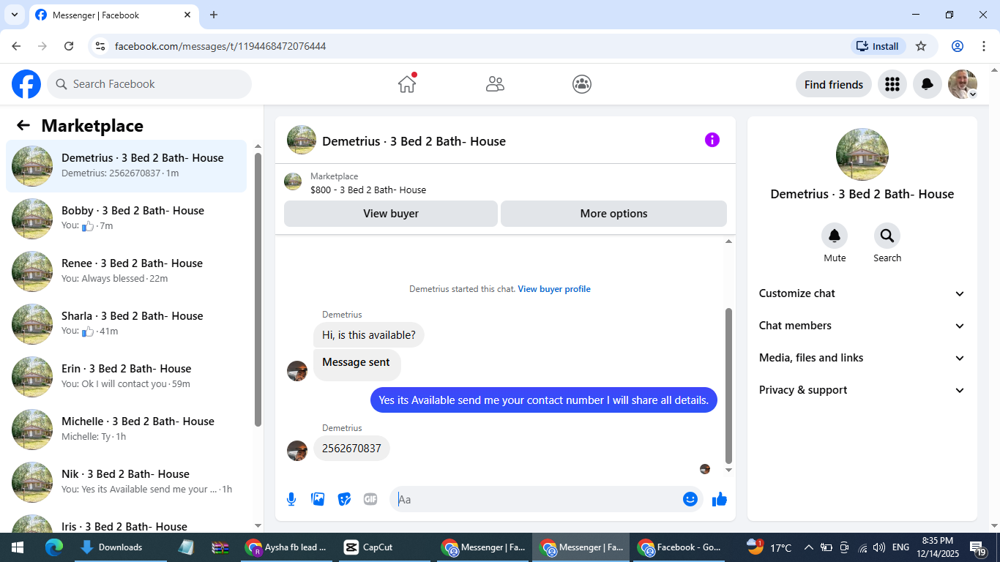1000x562 pixels.
Task: Navigate back in browser
Action: coord(16,46)
